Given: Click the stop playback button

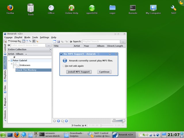Looking at the screenshot, I should click(x=62, y=121).
